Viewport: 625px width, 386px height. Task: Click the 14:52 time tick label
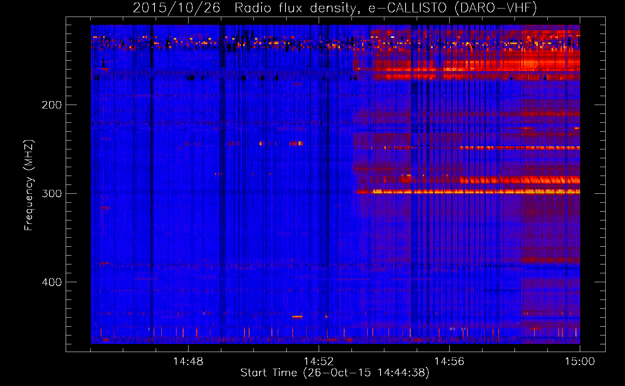tap(319, 362)
